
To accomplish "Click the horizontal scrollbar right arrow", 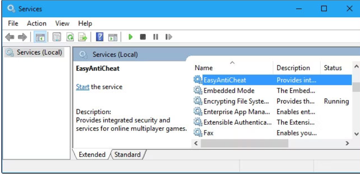I will pos(347,144).
